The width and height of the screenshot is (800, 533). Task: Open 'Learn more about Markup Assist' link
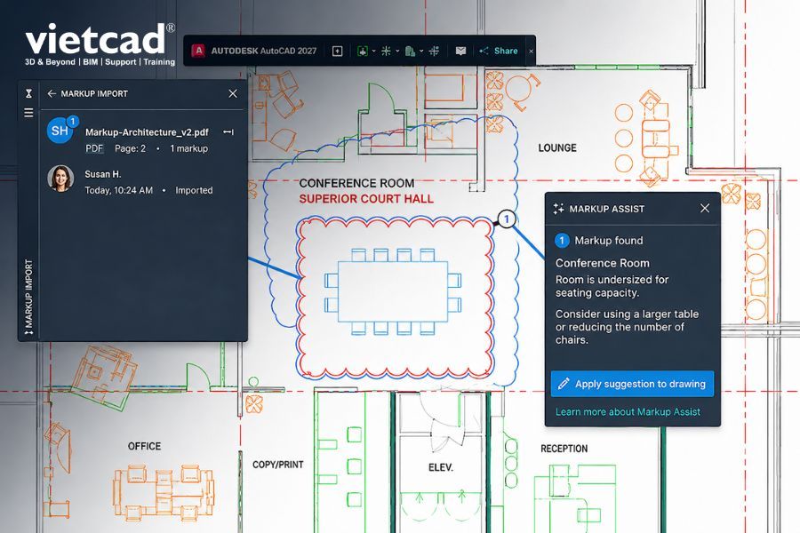628,411
